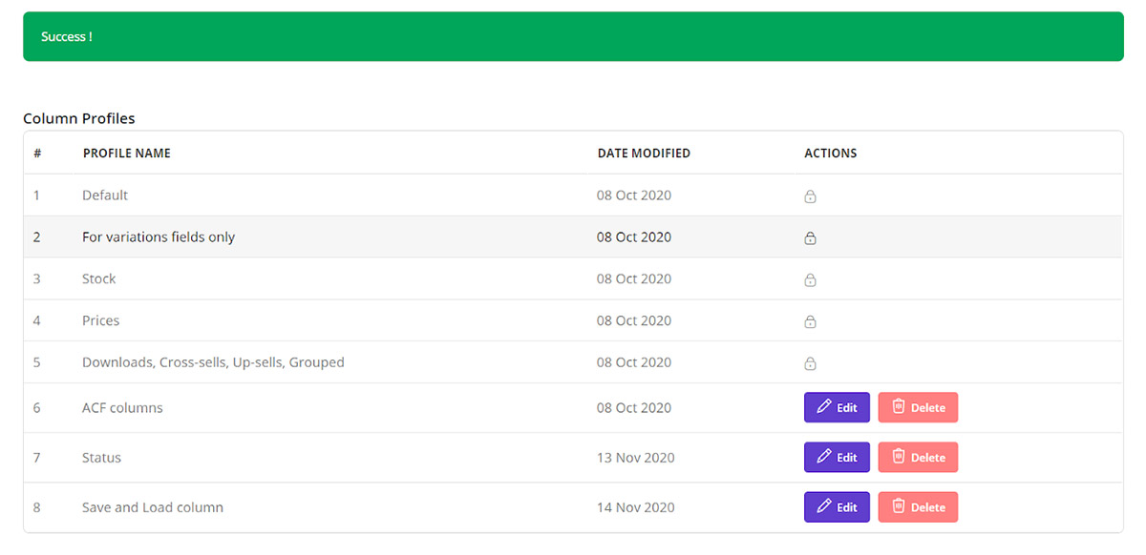This screenshot has height=555, width=1146.
Task: Click the Date Modified column header
Action: [644, 154]
